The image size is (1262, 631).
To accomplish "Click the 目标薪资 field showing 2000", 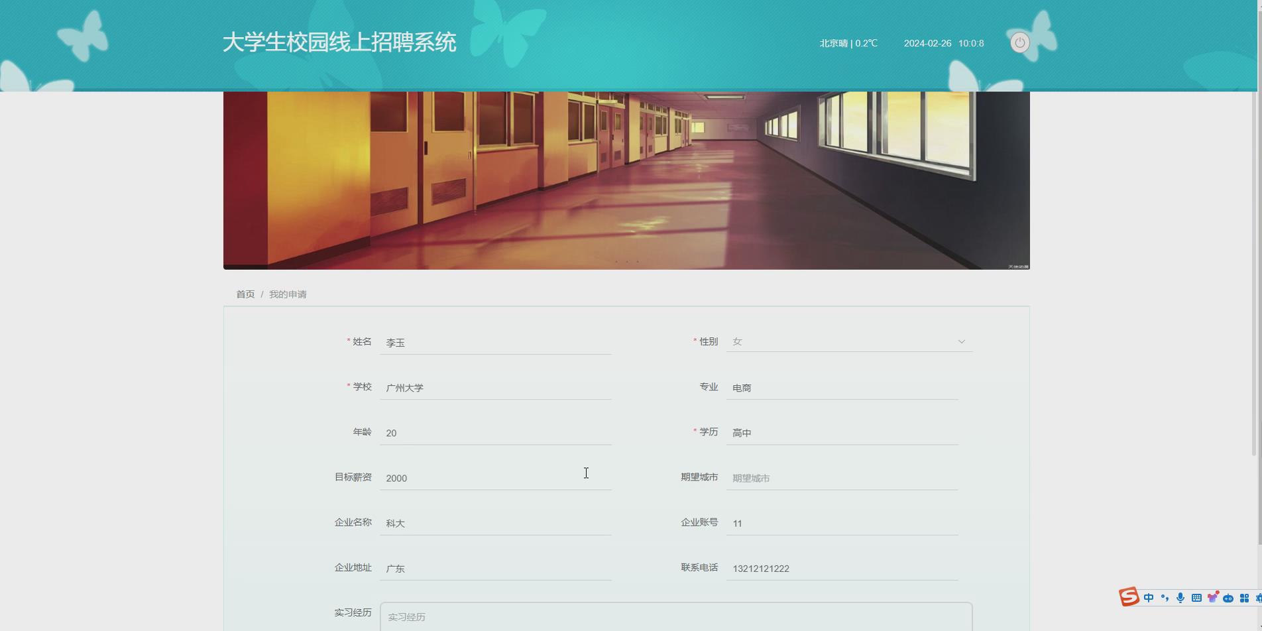I will (x=495, y=478).
